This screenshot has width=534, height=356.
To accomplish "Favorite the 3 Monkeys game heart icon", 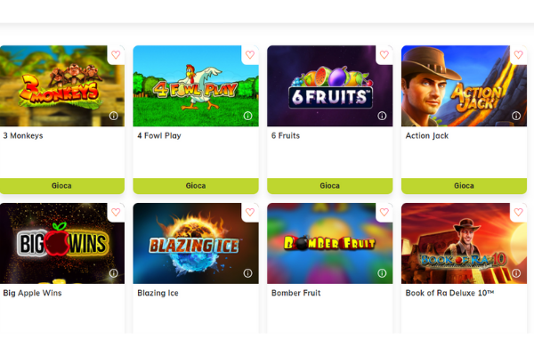I will tap(116, 55).
